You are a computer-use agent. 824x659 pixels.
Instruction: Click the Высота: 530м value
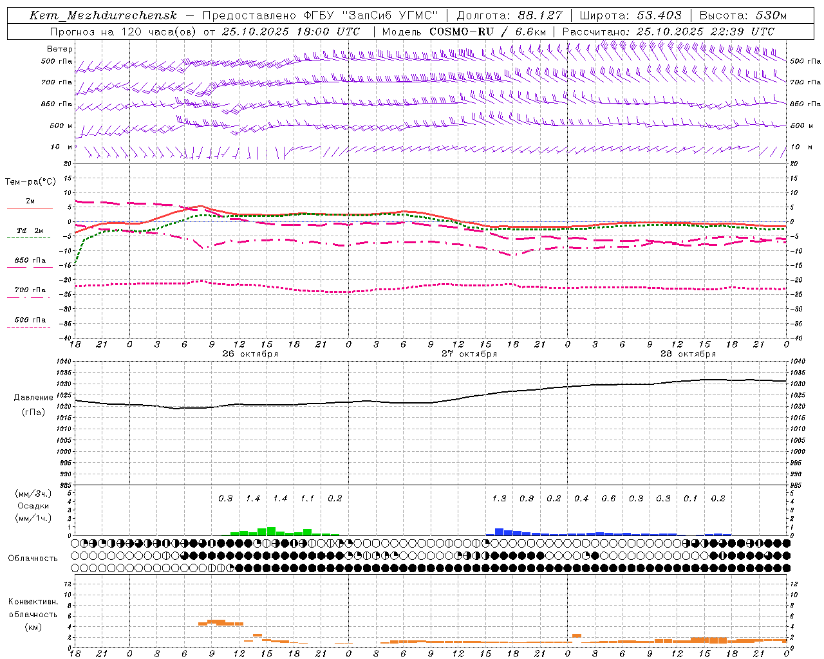point(743,15)
